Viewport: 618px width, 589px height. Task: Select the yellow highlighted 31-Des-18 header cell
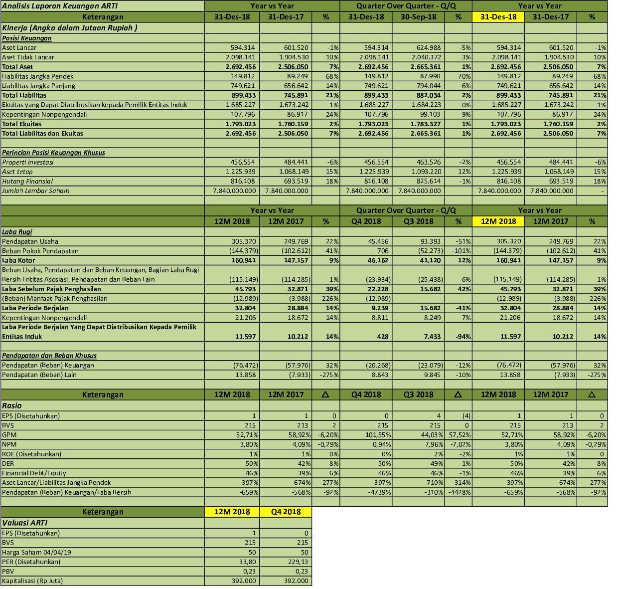point(498,16)
